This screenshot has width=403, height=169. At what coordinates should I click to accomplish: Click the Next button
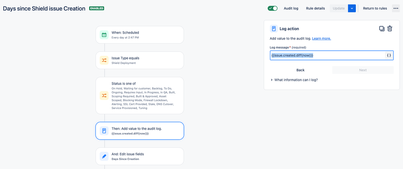coord(363,70)
